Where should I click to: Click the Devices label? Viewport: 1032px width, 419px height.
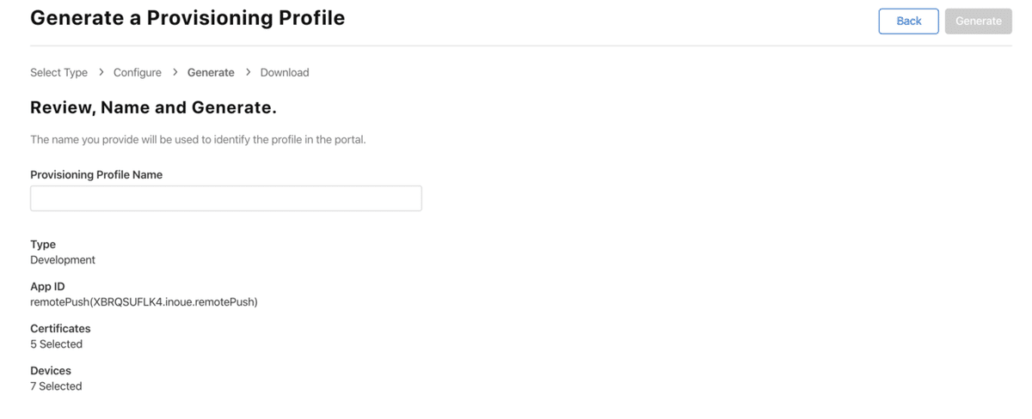tap(51, 371)
